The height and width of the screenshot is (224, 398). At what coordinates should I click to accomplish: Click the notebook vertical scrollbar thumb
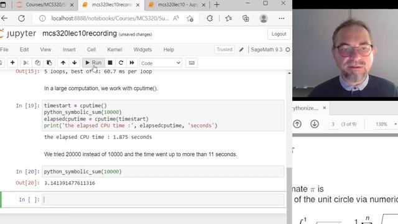coord(289,195)
